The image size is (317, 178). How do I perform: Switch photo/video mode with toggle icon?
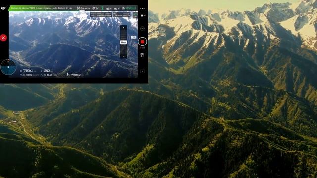(142, 29)
